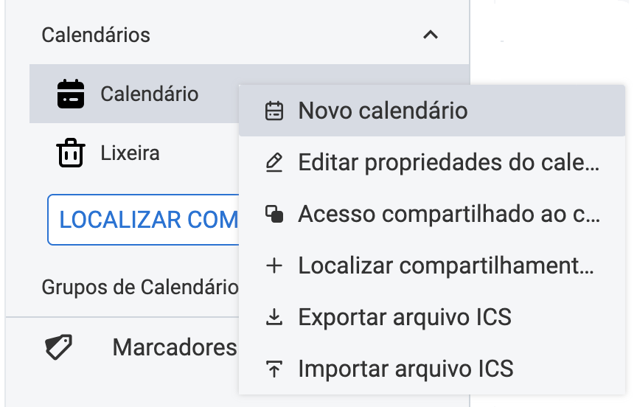Click the shared access overlapping-squares icon

[274, 214]
